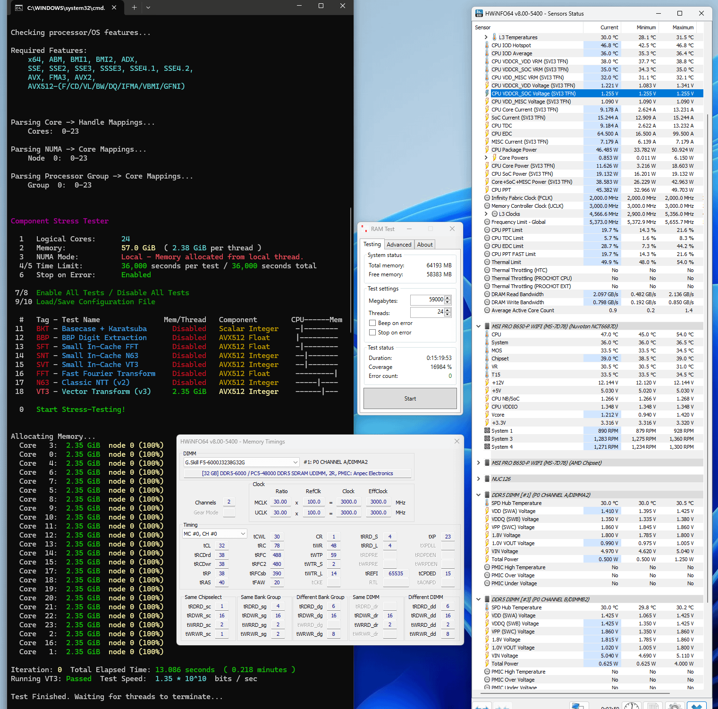Open the terminal tab dropdown menu

(148, 8)
